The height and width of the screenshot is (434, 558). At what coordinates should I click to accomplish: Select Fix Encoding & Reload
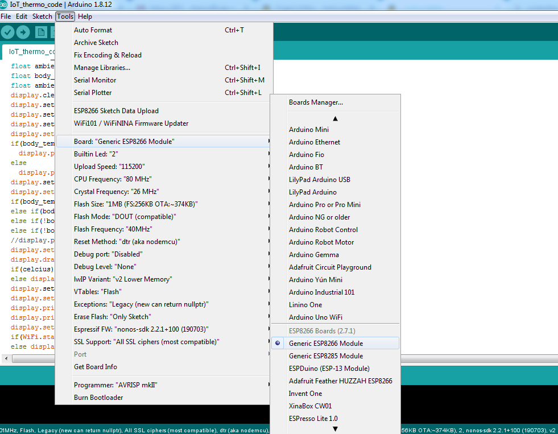coord(164,55)
